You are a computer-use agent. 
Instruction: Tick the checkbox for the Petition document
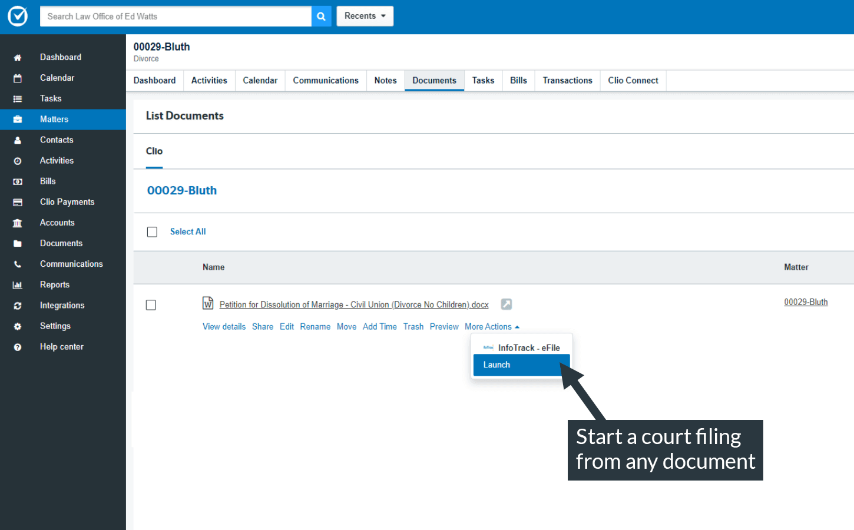[x=151, y=305]
